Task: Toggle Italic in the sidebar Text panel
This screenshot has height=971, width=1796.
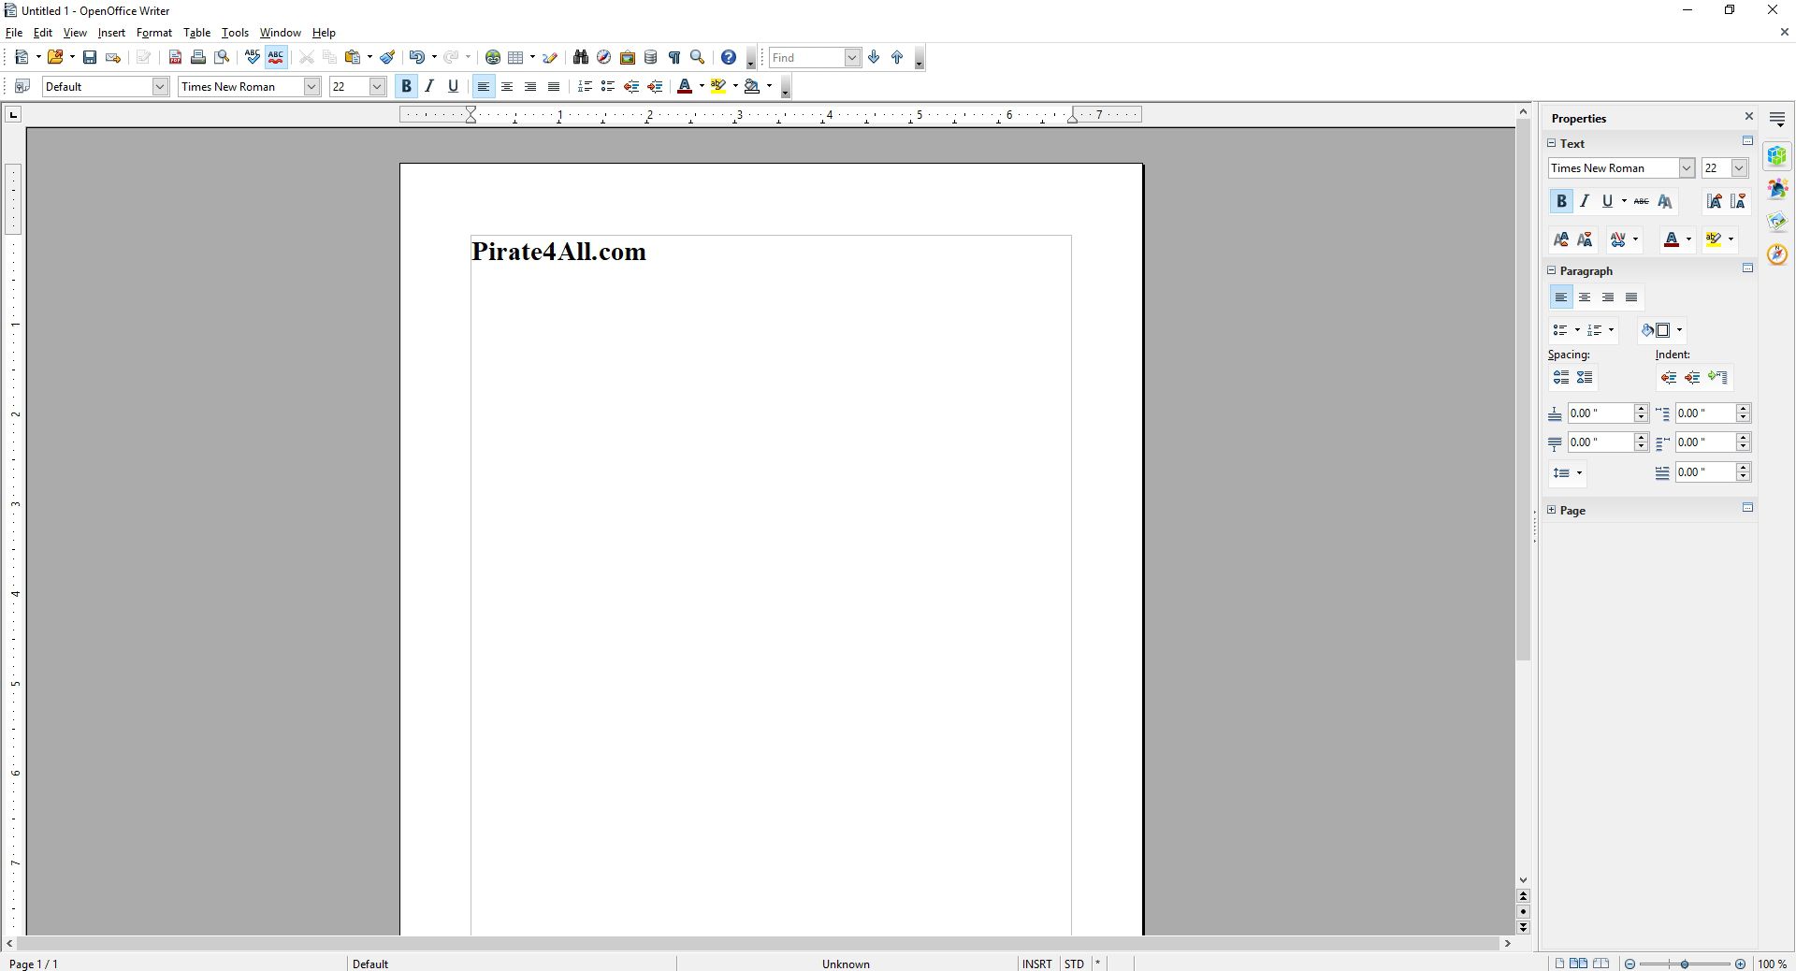Action: pyautogui.click(x=1585, y=201)
